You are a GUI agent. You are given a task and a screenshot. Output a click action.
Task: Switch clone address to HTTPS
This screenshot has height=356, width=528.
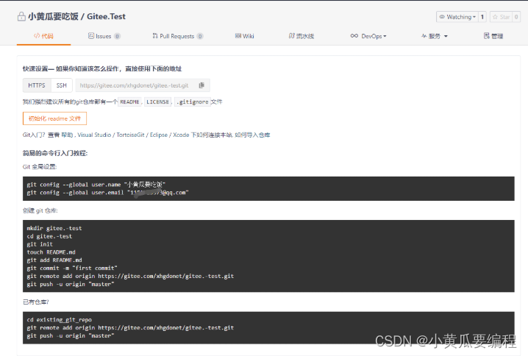(37, 85)
